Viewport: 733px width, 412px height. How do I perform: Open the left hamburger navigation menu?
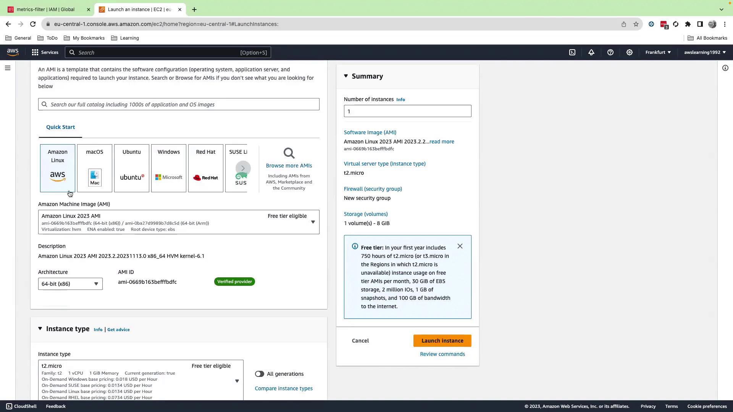pos(8,68)
